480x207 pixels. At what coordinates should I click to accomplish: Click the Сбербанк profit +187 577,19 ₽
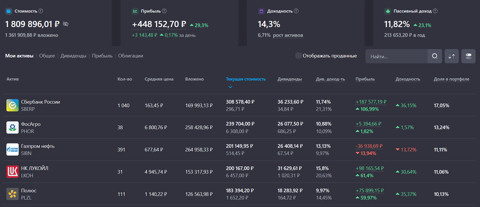[x=371, y=102]
